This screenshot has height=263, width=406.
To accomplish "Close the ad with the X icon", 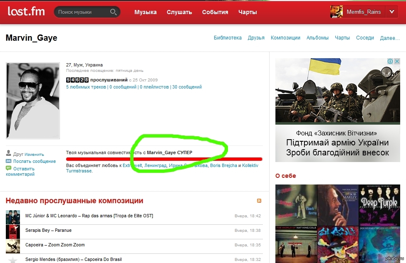I will tap(397, 61).
